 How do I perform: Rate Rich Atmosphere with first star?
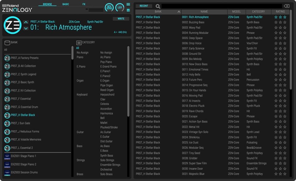pyautogui.click(x=276, y=17)
